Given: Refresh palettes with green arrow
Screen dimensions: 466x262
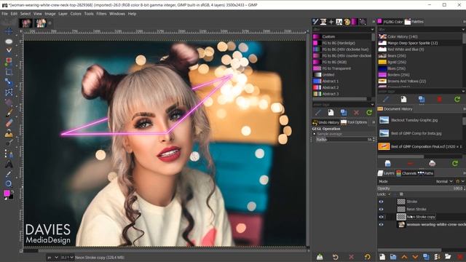Looking at the screenshot, I should pyautogui.click(x=457, y=99).
